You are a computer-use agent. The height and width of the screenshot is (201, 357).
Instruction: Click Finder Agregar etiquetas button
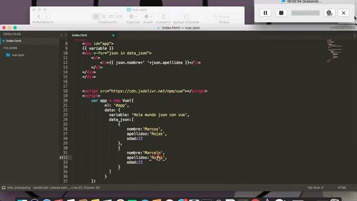click(x=186, y=16)
